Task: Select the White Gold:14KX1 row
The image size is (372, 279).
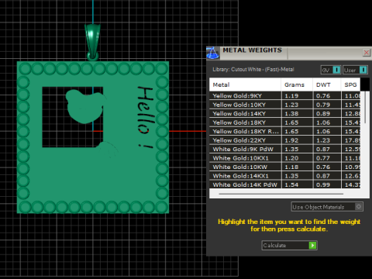Action: click(284, 176)
